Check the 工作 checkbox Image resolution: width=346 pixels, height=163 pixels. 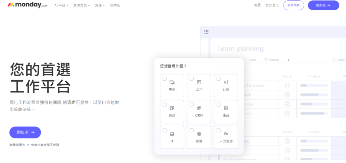tap(192, 79)
